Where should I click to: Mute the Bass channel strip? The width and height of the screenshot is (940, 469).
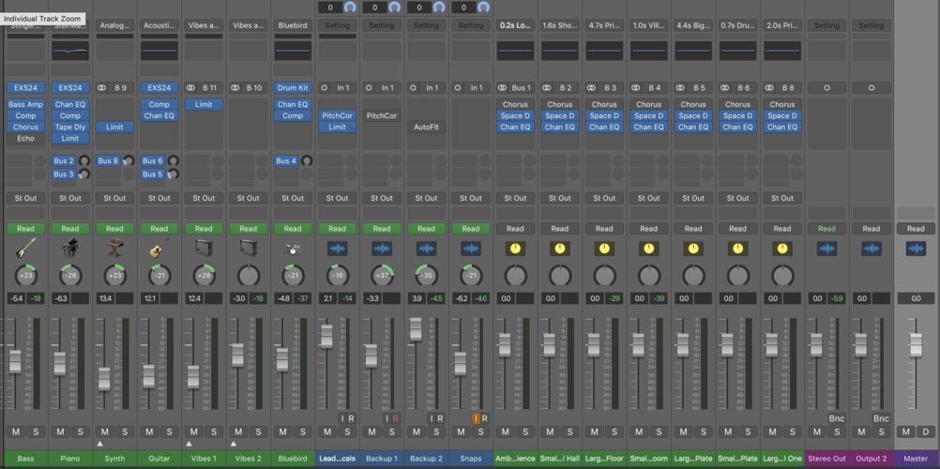16,432
